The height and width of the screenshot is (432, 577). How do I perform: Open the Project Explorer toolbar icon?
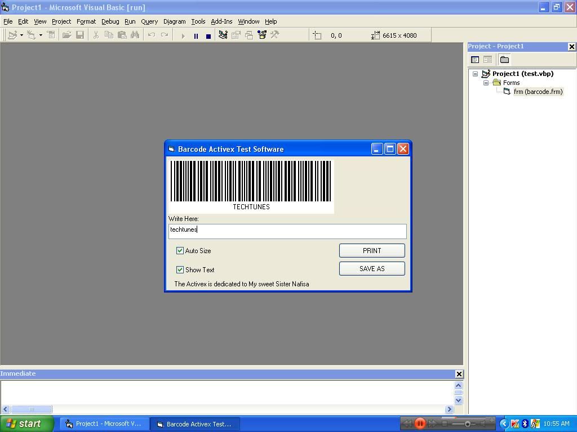coord(223,35)
